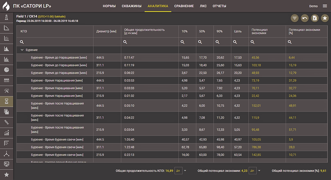Image resolution: width=331 pixels, height=180 pixels.
Task: Open favorites star in left sidebar
Action: (7, 175)
